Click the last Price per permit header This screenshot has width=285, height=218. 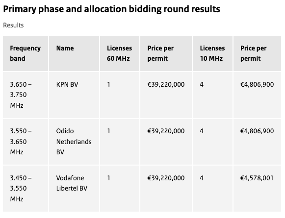257,53
